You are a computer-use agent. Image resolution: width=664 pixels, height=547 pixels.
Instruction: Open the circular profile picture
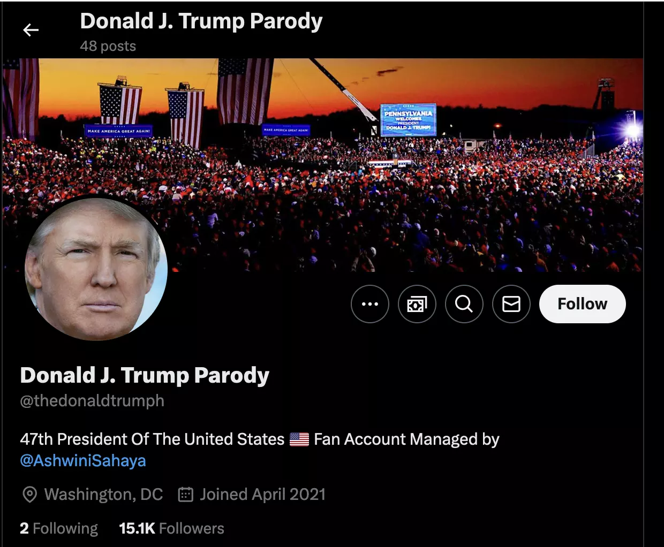pos(96,269)
